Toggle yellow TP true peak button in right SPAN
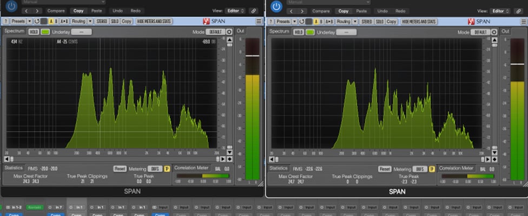The height and width of the screenshot is (216, 528). (x=432, y=169)
